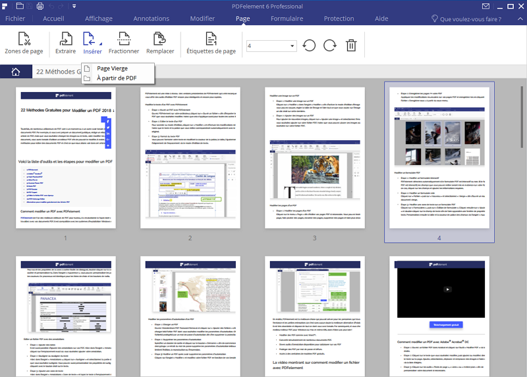Open the Fichier menu

(x=15, y=18)
